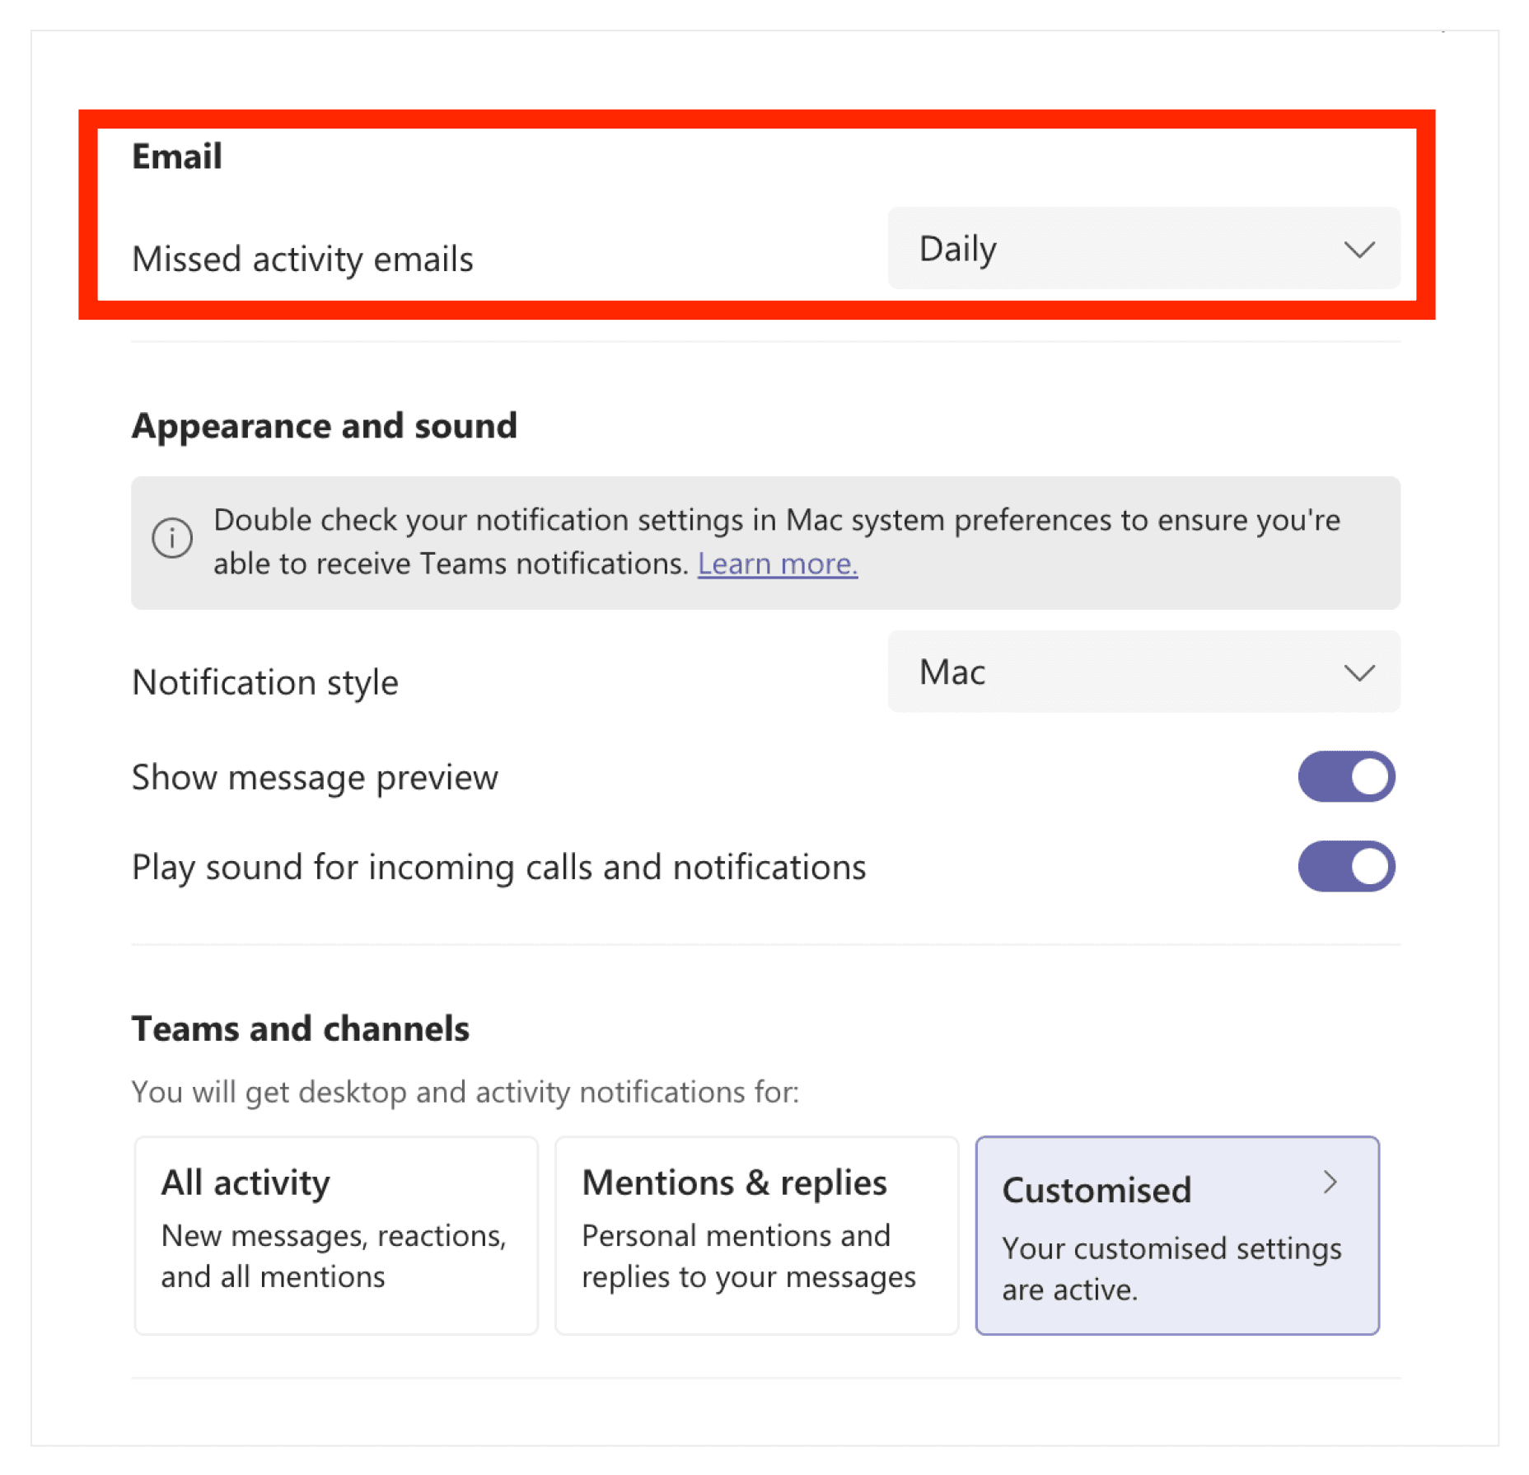Open the Notification style Mac dropdown
Viewport: 1529px width, 1475px height.
(x=1142, y=672)
